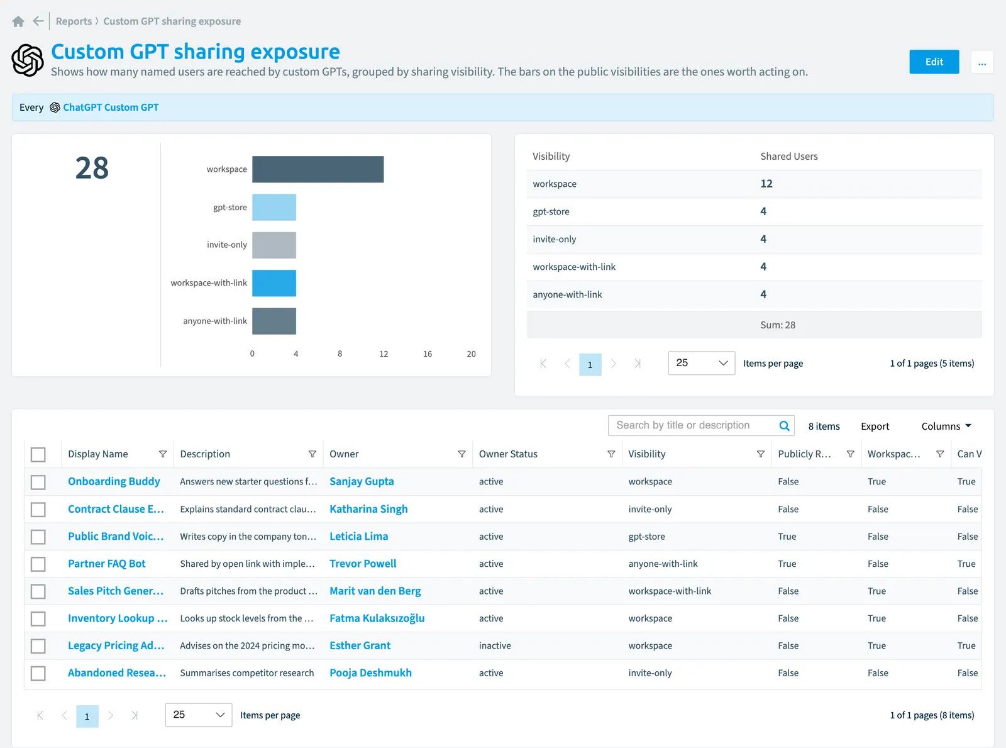
Task: Select the Onboarding Buddy row checkbox
Action: 38,482
